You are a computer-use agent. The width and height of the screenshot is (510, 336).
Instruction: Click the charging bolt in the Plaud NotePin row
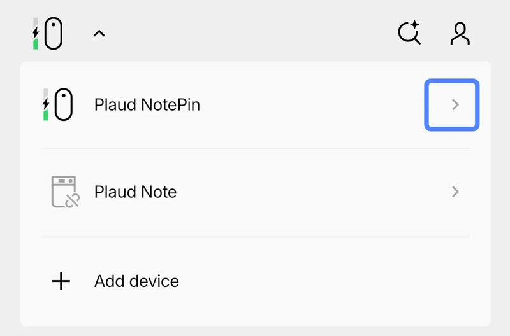pyautogui.click(x=46, y=104)
